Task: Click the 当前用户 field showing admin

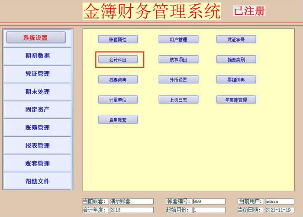Action: coord(280,201)
